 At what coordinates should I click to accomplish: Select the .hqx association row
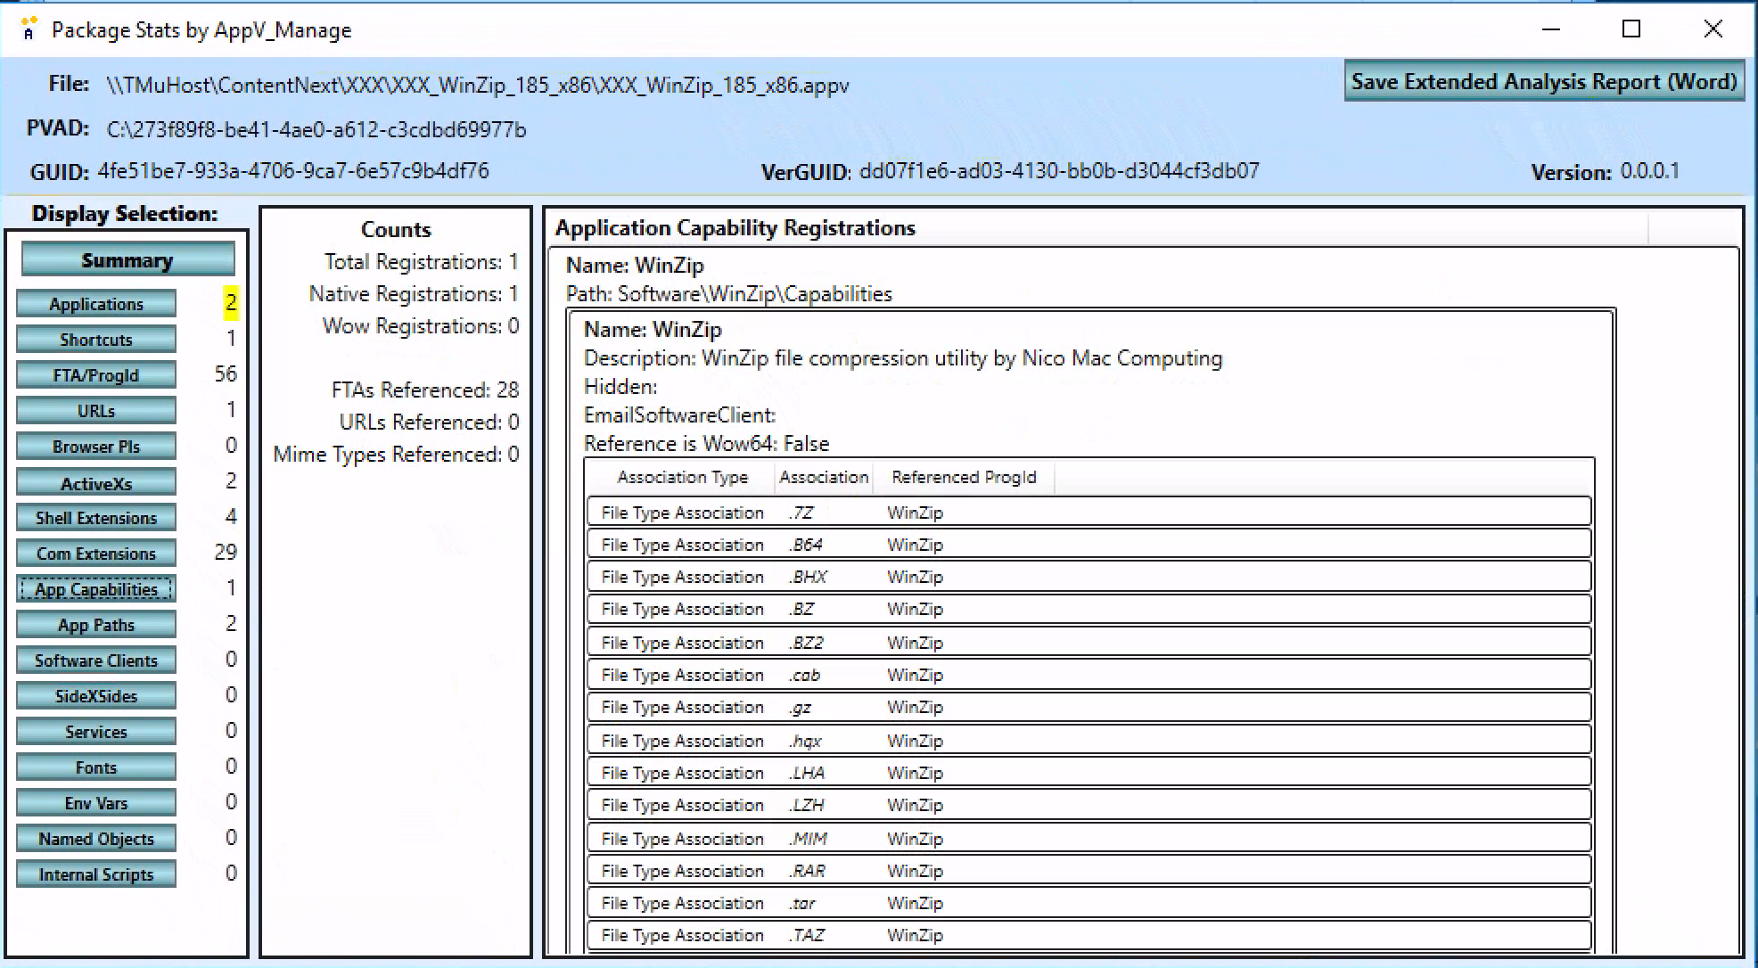tap(1089, 740)
